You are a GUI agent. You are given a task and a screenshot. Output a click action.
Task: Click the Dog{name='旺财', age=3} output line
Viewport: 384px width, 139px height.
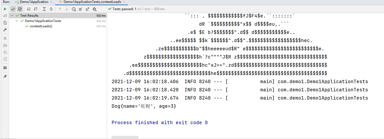[144, 106]
